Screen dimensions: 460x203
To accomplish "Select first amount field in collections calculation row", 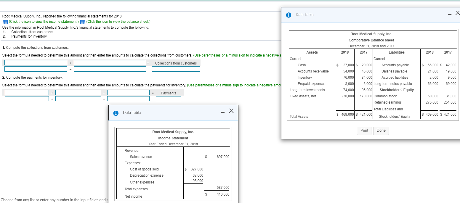I will pos(36,69).
